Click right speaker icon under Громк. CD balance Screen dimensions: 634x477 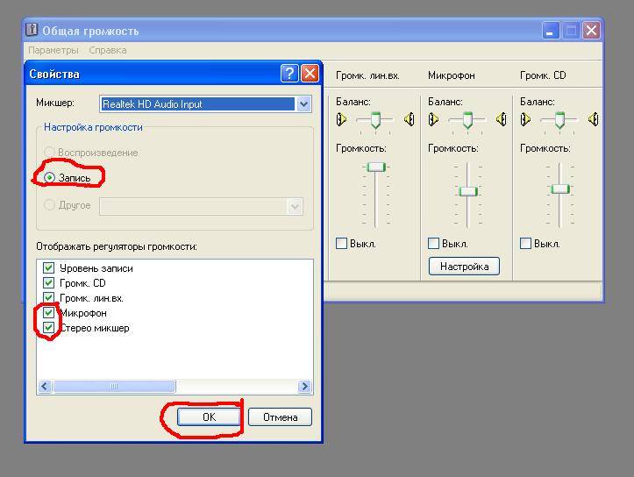594,119
